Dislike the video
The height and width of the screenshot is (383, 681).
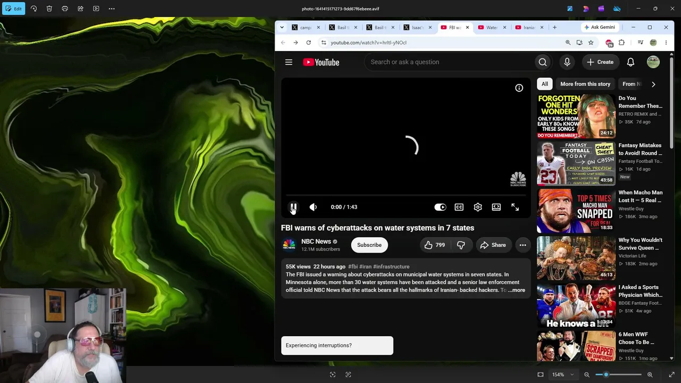(x=461, y=245)
